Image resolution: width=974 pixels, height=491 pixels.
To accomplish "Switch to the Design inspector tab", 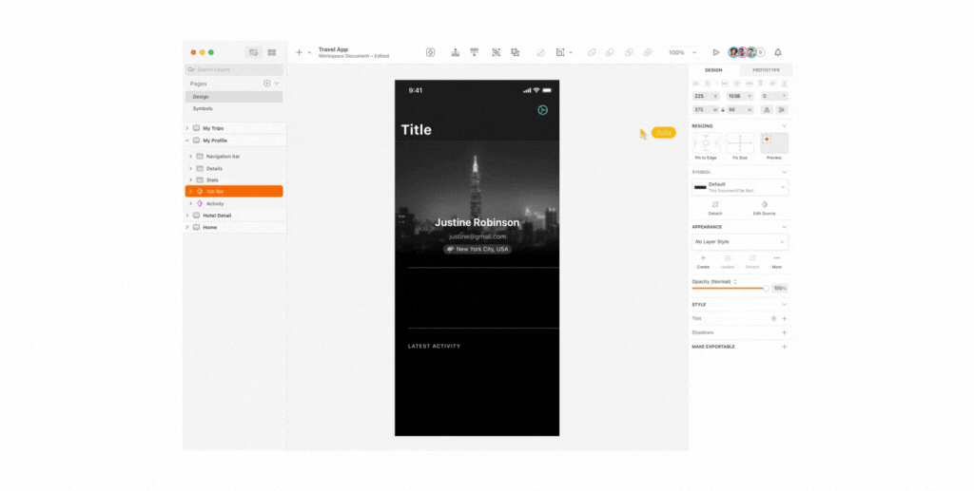I will click(x=713, y=70).
